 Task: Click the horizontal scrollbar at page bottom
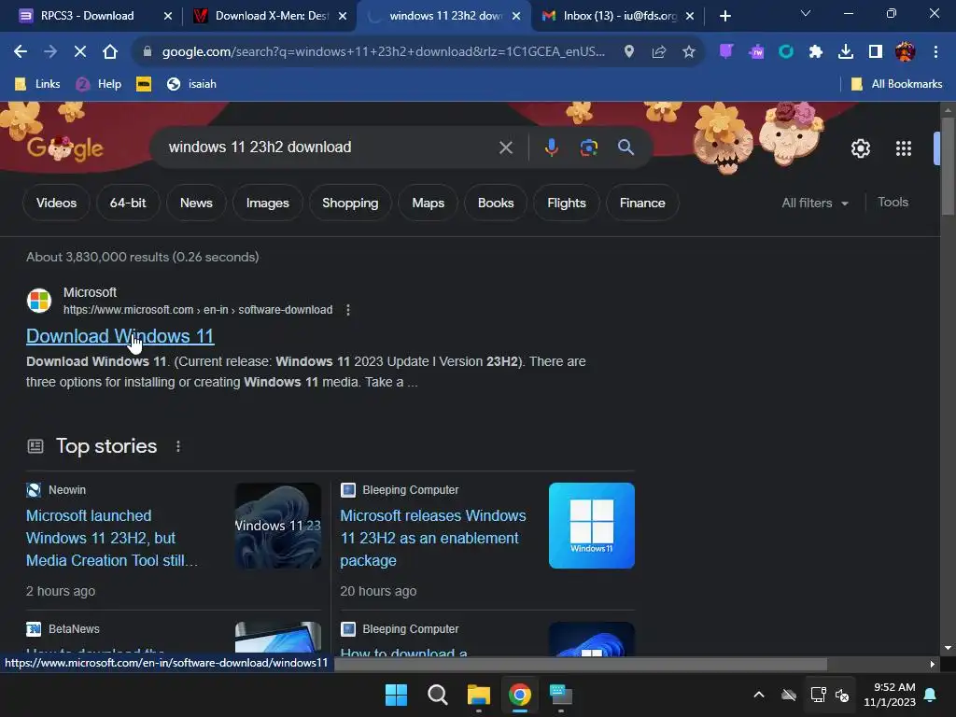[x=581, y=664]
